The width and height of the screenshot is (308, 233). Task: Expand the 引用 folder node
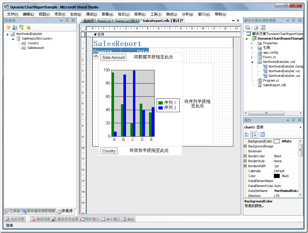click(x=252, y=48)
